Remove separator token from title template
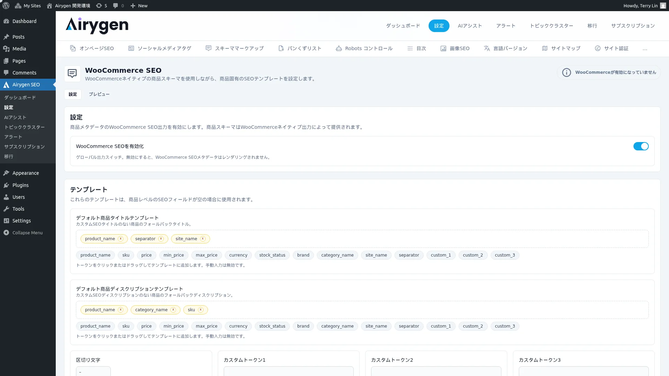 pos(161,239)
